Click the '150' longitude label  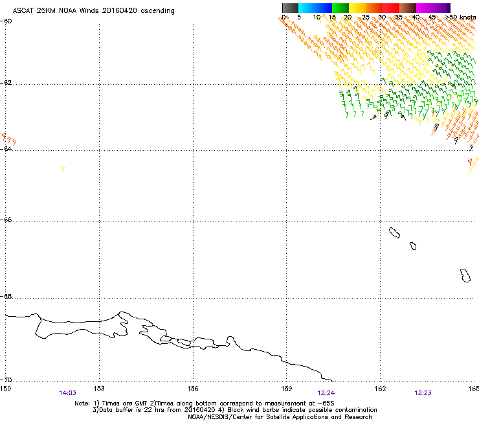click(x=5, y=389)
